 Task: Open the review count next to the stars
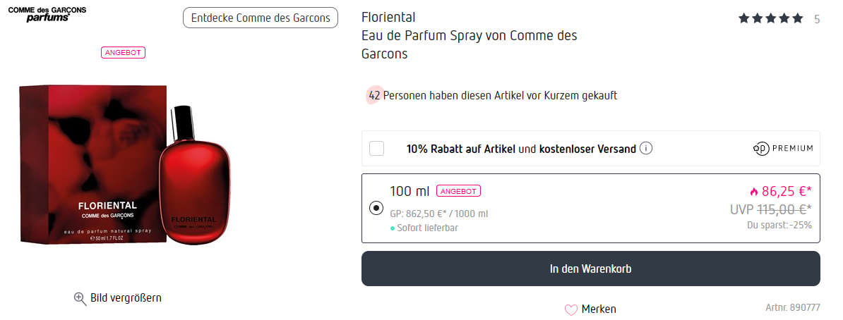[817, 19]
